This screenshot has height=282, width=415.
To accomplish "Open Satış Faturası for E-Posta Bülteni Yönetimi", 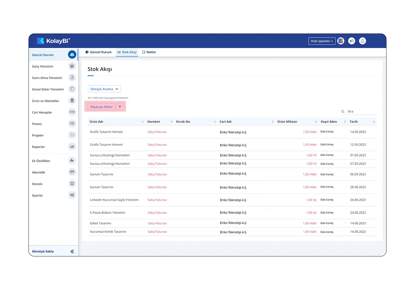I will click(157, 213).
